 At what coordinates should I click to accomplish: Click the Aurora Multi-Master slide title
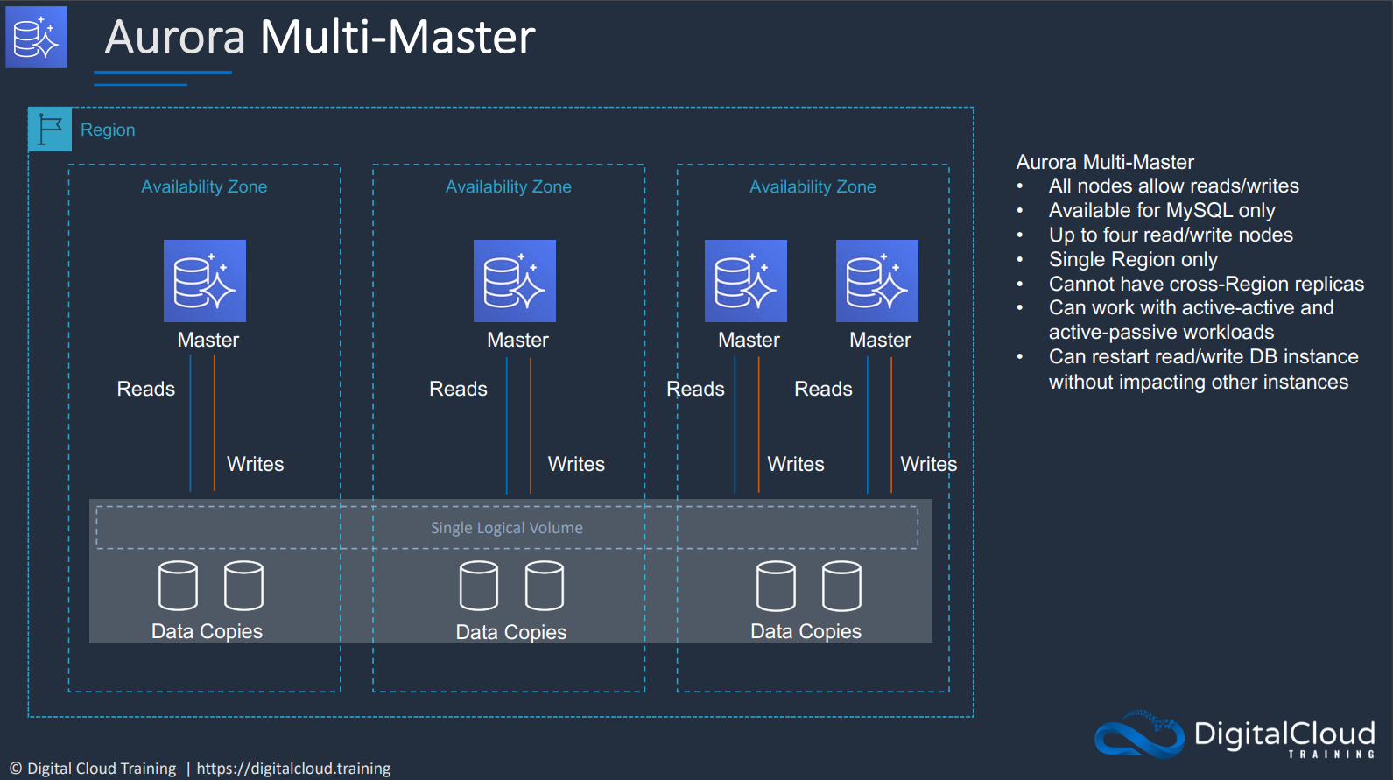click(320, 37)
